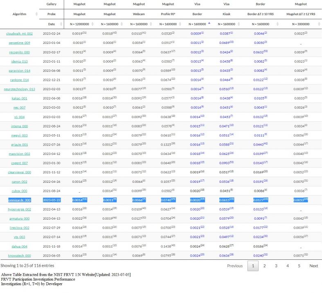Sort table by Algorithm column arrows
This screenshot has width=322, height=293.
point(36,14)
